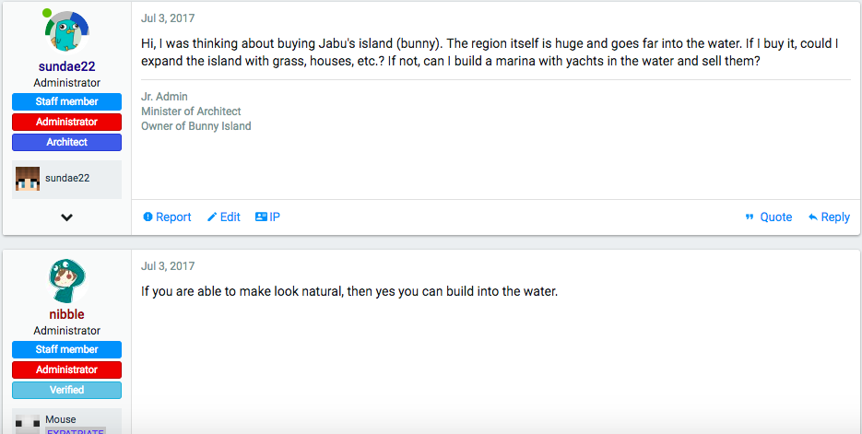The width and height of the screenshot is (862, 434).
Task: Click the Architect badge
Action: coord(66,142)
